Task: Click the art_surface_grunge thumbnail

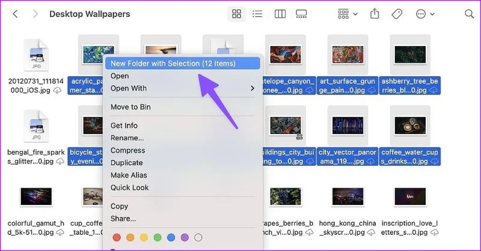Action: coord(348,55)
